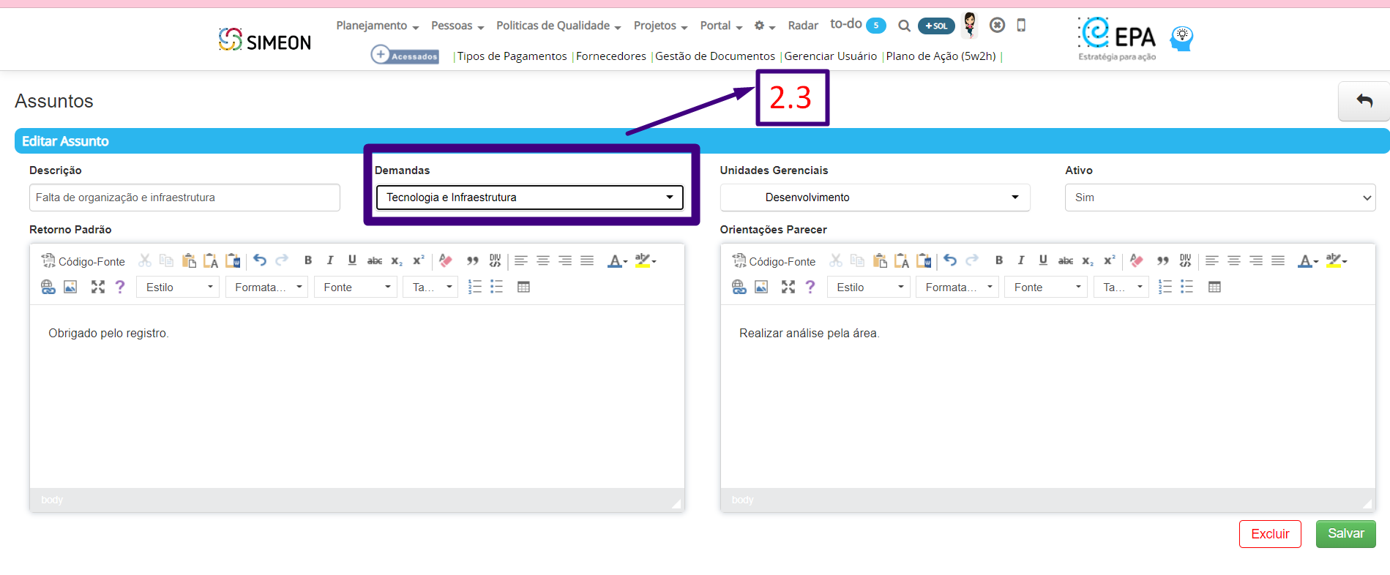Open the search magnifier in top bar
The width and height of the screenshot is (1390, 575).
coord(904,26)
